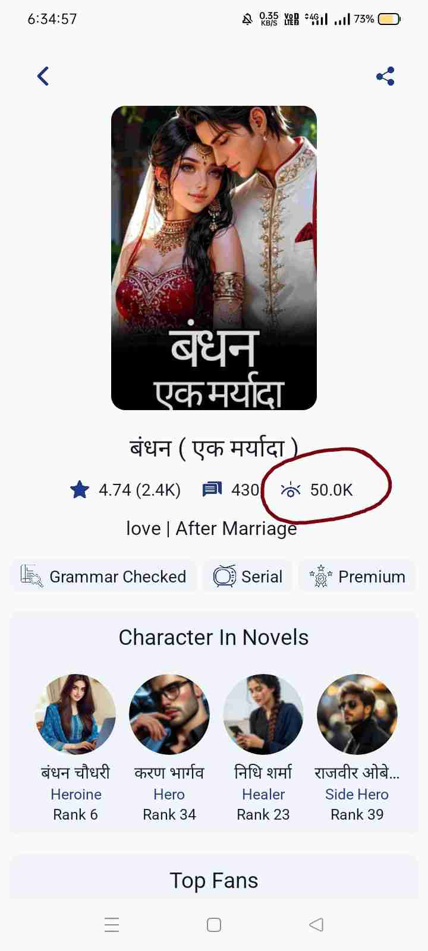The image size is (428, 951).
Task: Open निधि शर्मा Healer avatar
Action: (x=263, y=714)
